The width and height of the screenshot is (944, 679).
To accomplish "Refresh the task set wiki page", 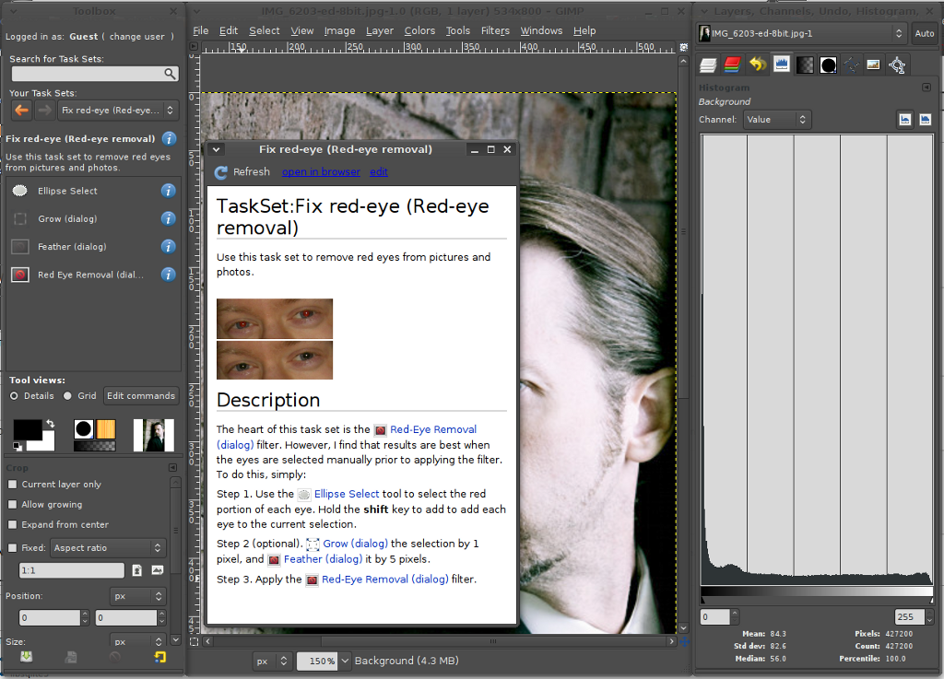I will (242, 172).
